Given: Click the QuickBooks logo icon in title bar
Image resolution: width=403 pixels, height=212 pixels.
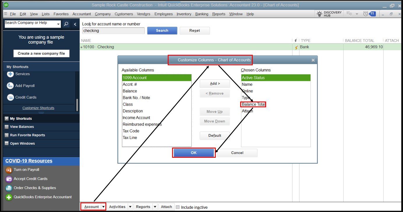Looking at the screenshot, I should click(x=6, y=5).
